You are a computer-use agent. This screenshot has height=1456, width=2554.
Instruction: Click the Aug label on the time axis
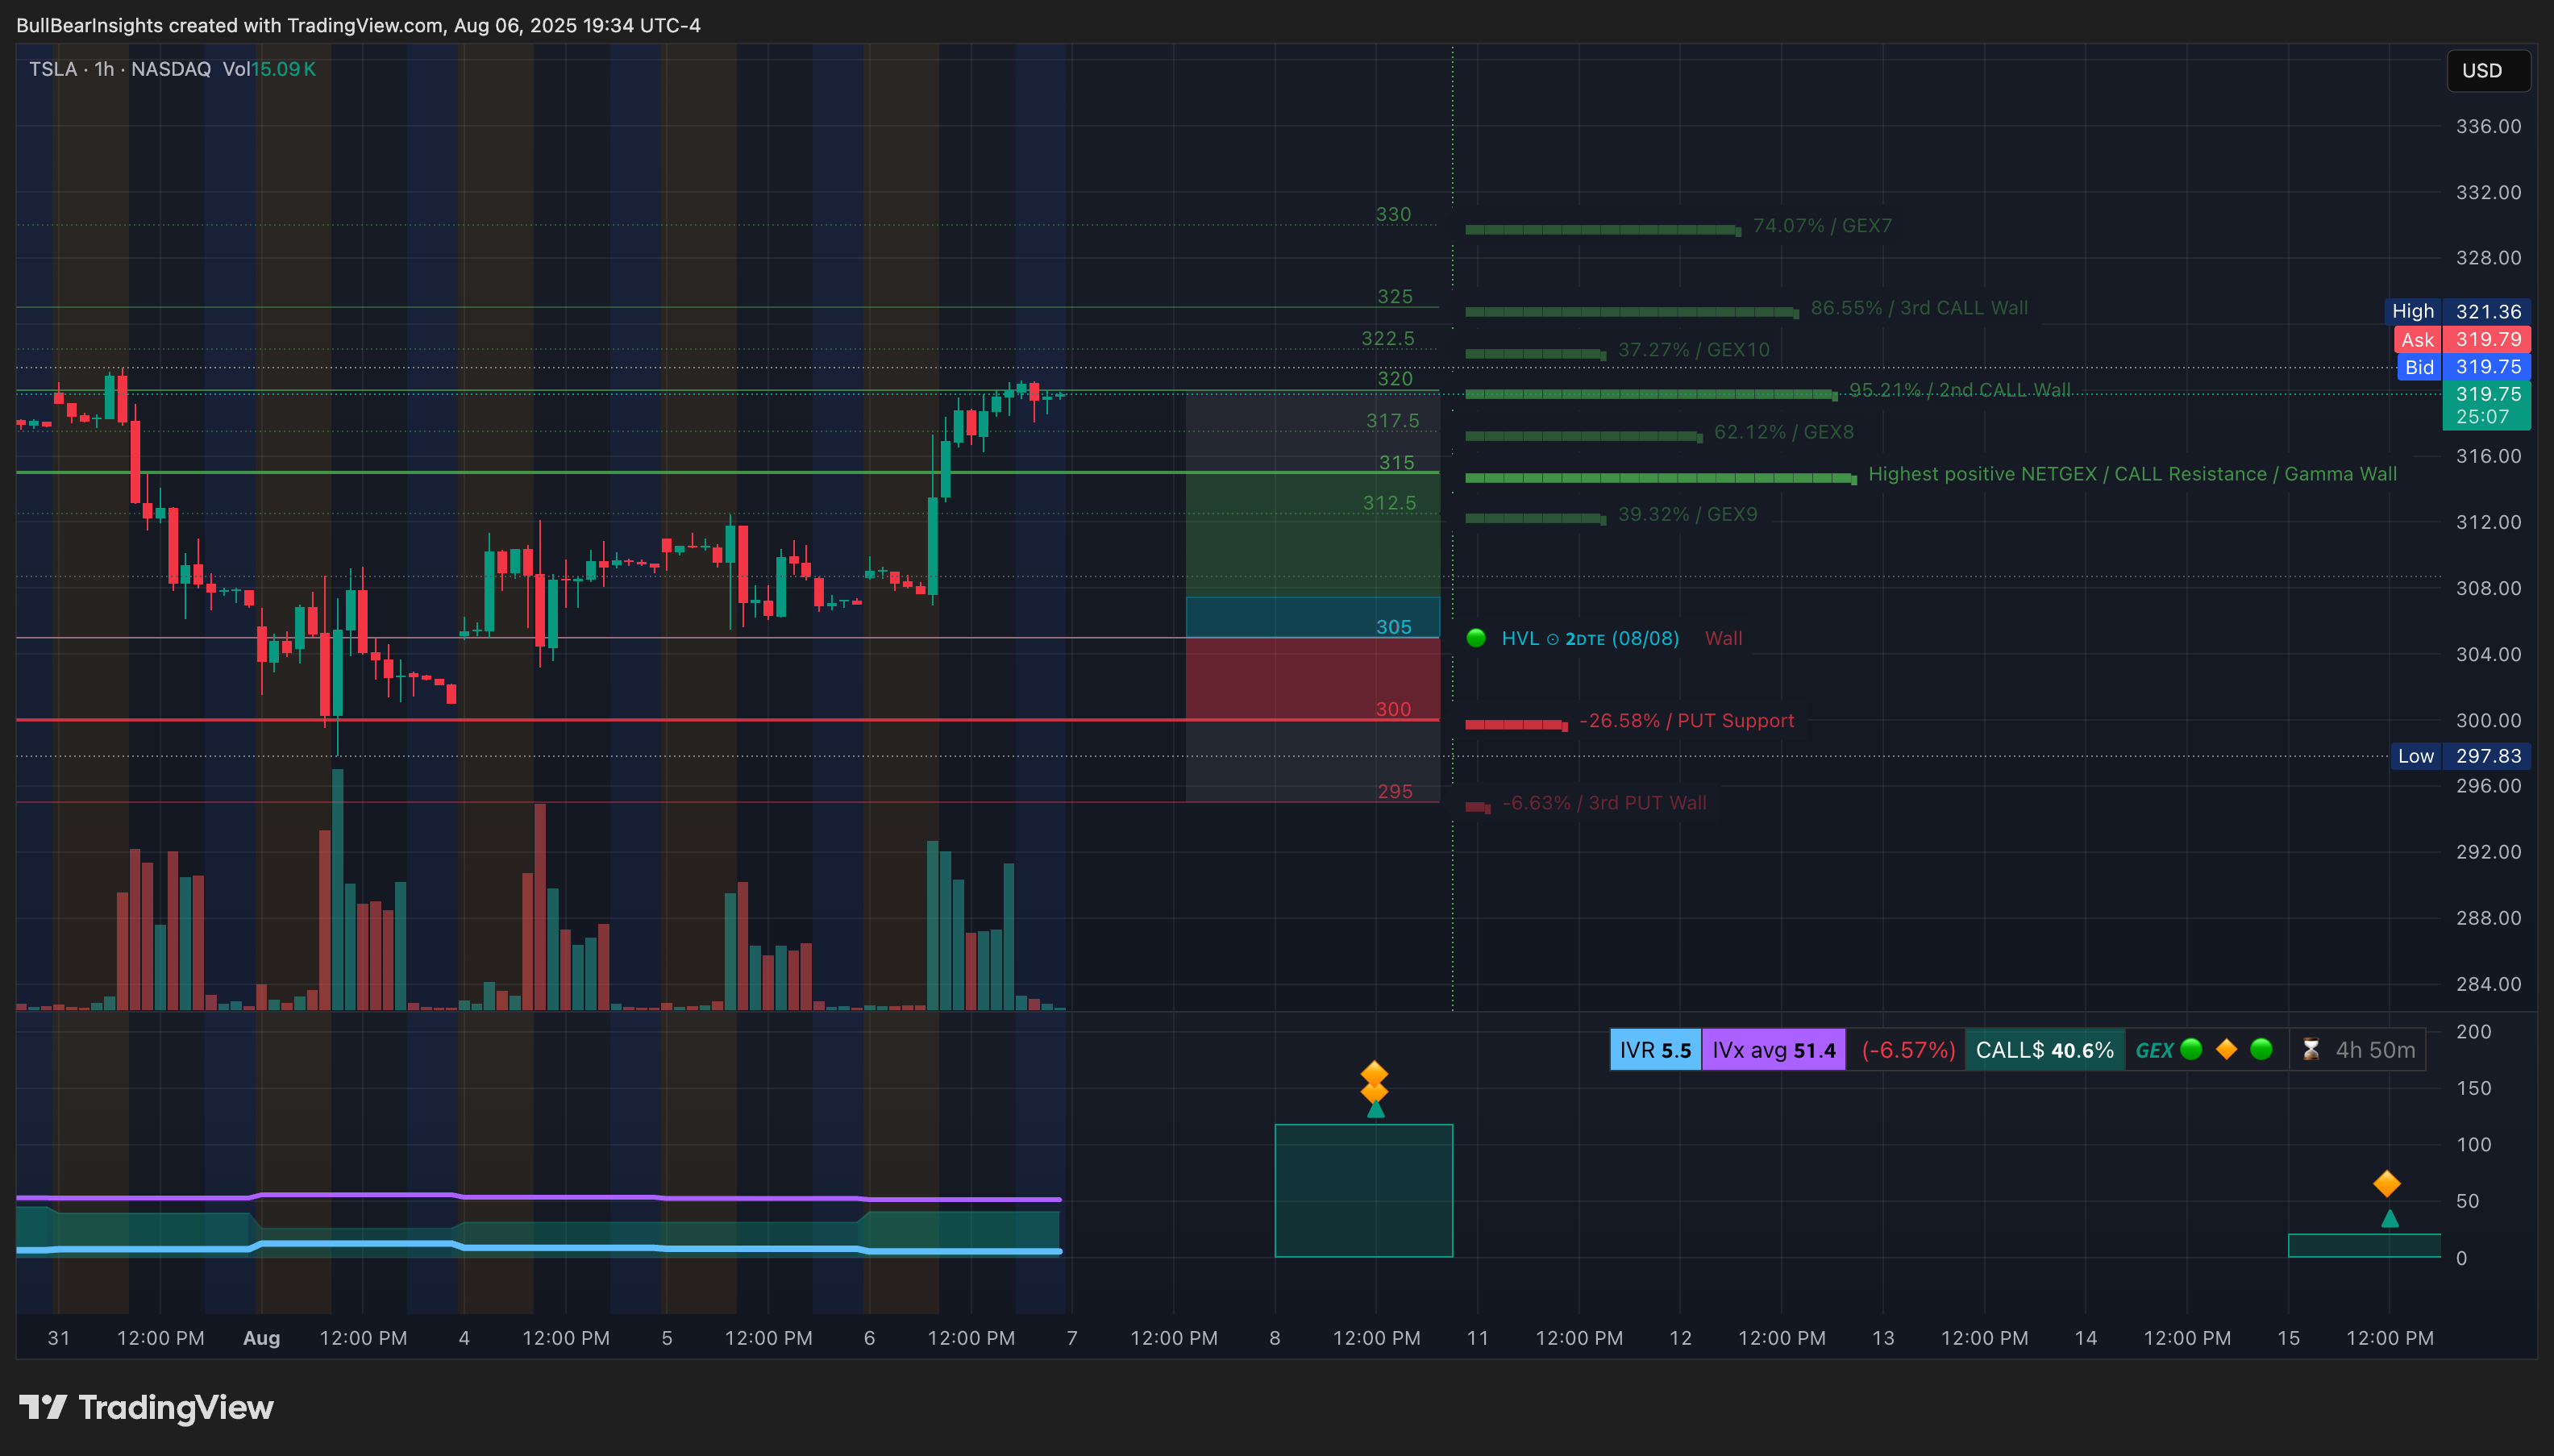coord(261,1337)
